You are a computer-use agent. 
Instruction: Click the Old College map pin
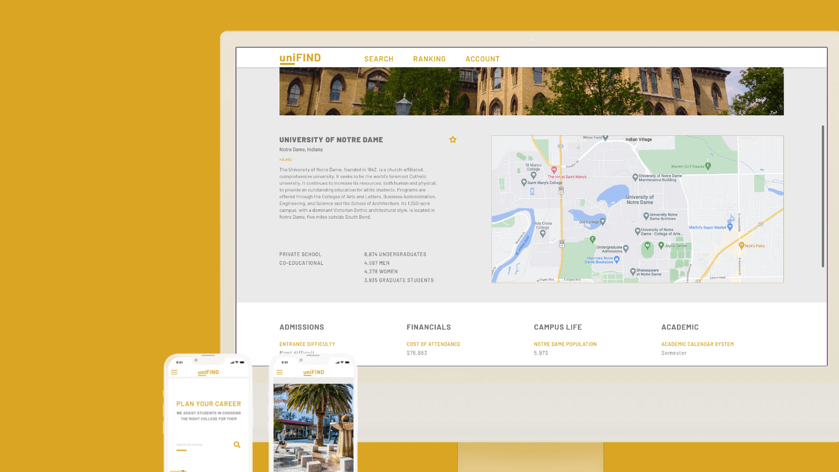pyautogui.click(x=603, y=222)
